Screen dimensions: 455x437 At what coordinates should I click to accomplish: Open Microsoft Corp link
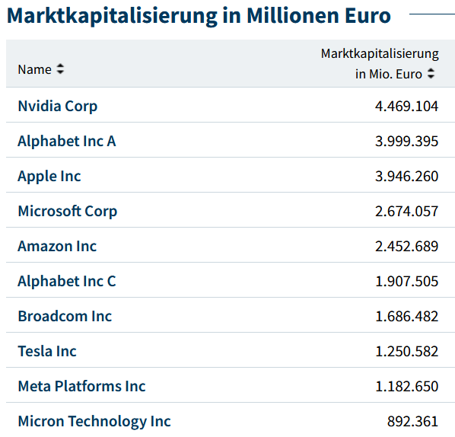pyautogui.click(x=67, y=211)
